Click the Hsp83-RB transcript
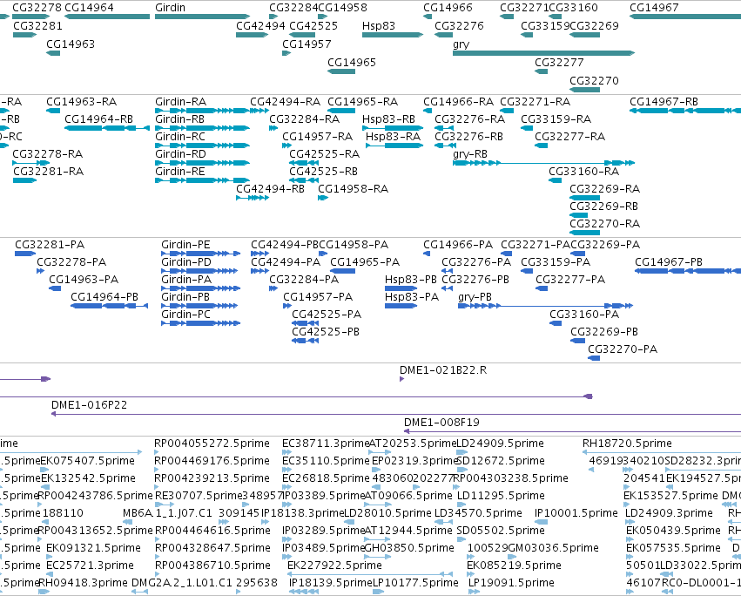The height and width of the screenshot is (596, 741). [392, 128]
